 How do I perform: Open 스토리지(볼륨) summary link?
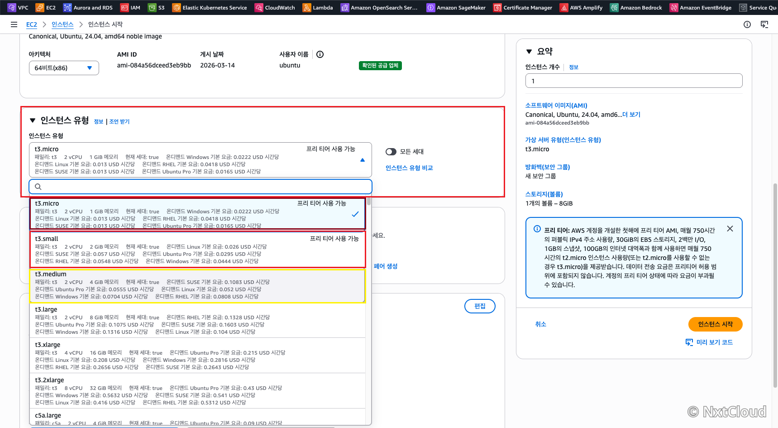(544, 194)
